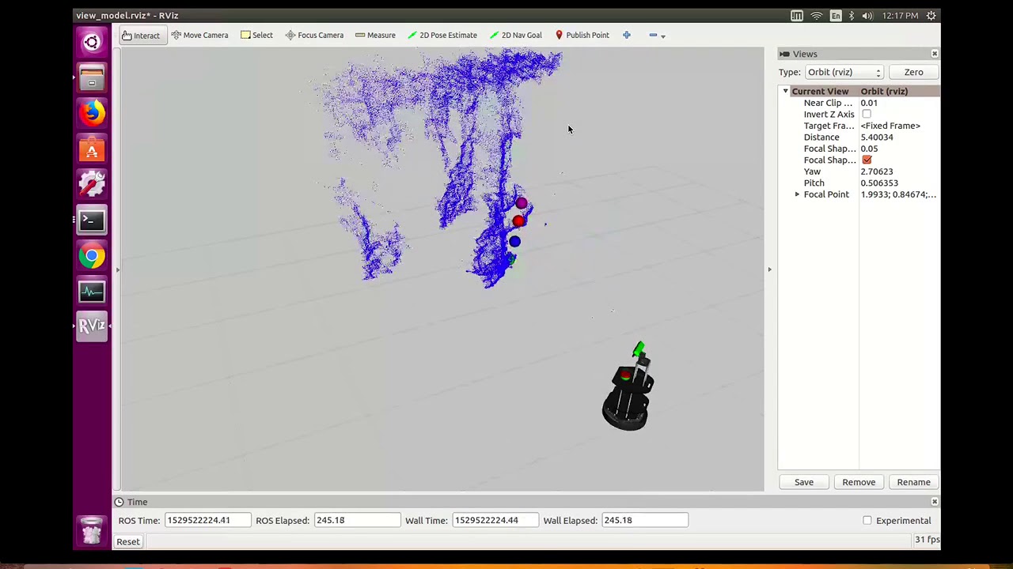Click the Time panel clock icon
The width and height of the screenshot is (1013, 569).
click(x=119, y=502)
